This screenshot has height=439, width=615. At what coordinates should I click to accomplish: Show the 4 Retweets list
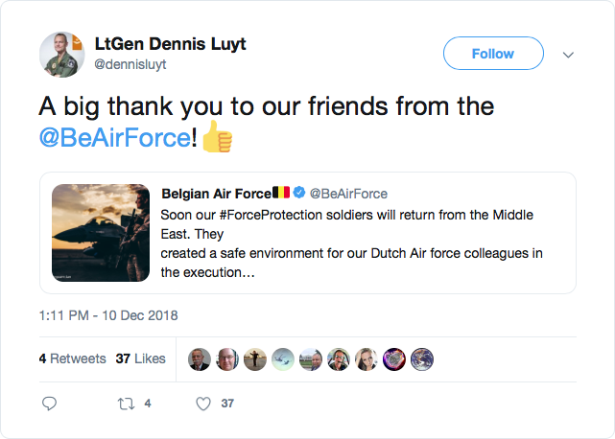tap(72, 358)
